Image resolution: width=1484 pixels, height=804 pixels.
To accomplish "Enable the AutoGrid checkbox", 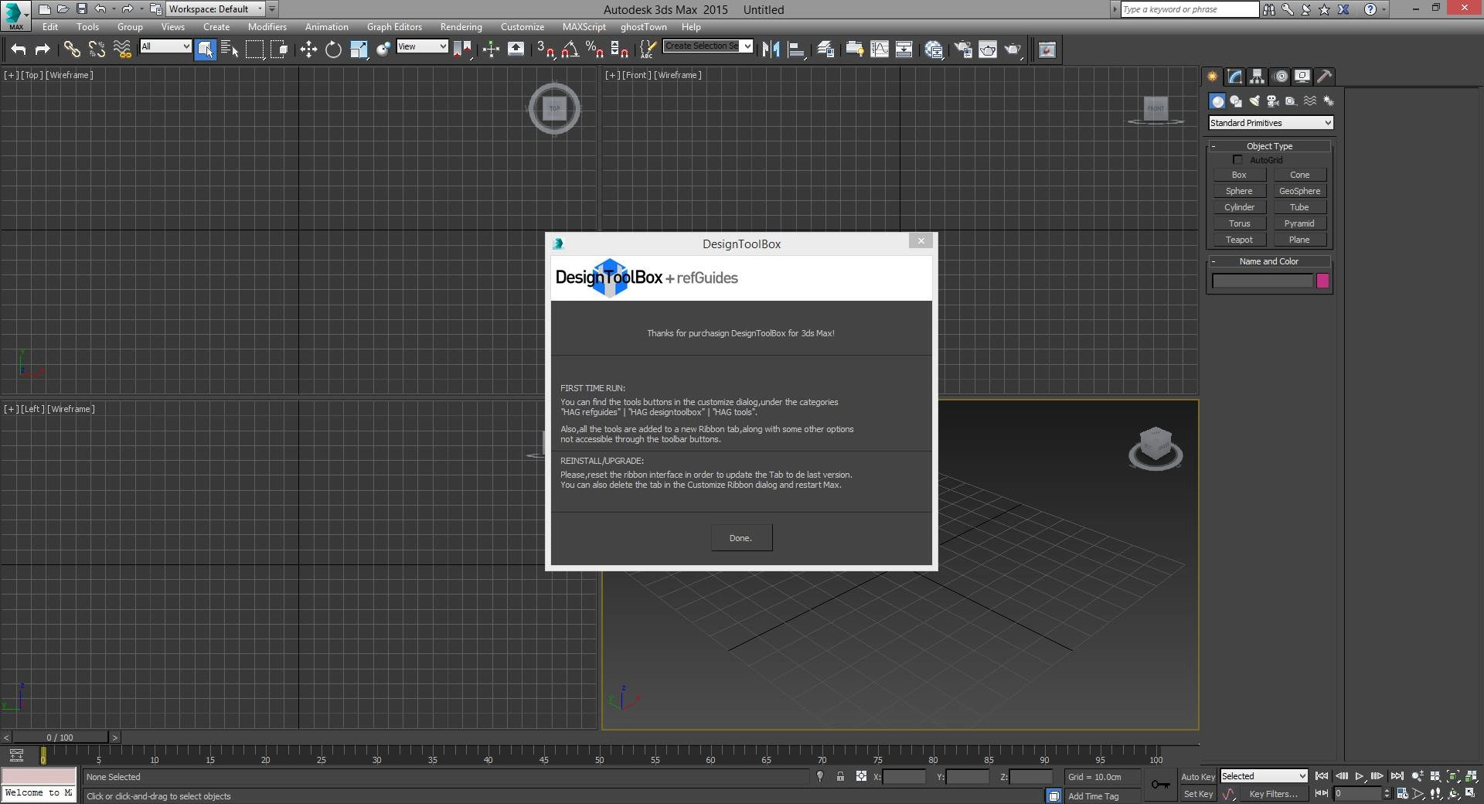I will [1237, 160].
